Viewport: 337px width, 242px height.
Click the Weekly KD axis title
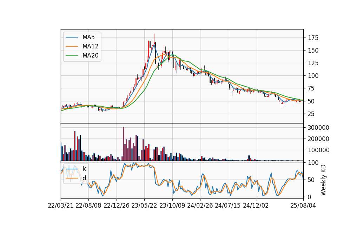[323, 180]
